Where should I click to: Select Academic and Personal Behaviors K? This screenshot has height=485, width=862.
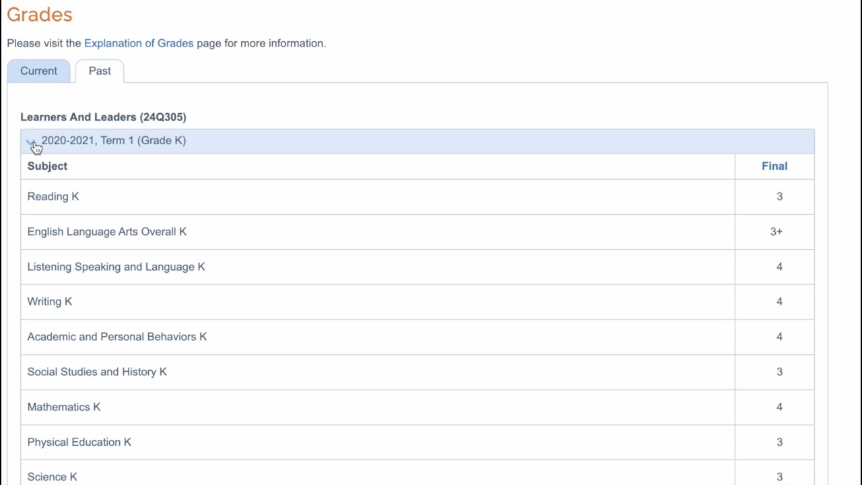[117, 336]
